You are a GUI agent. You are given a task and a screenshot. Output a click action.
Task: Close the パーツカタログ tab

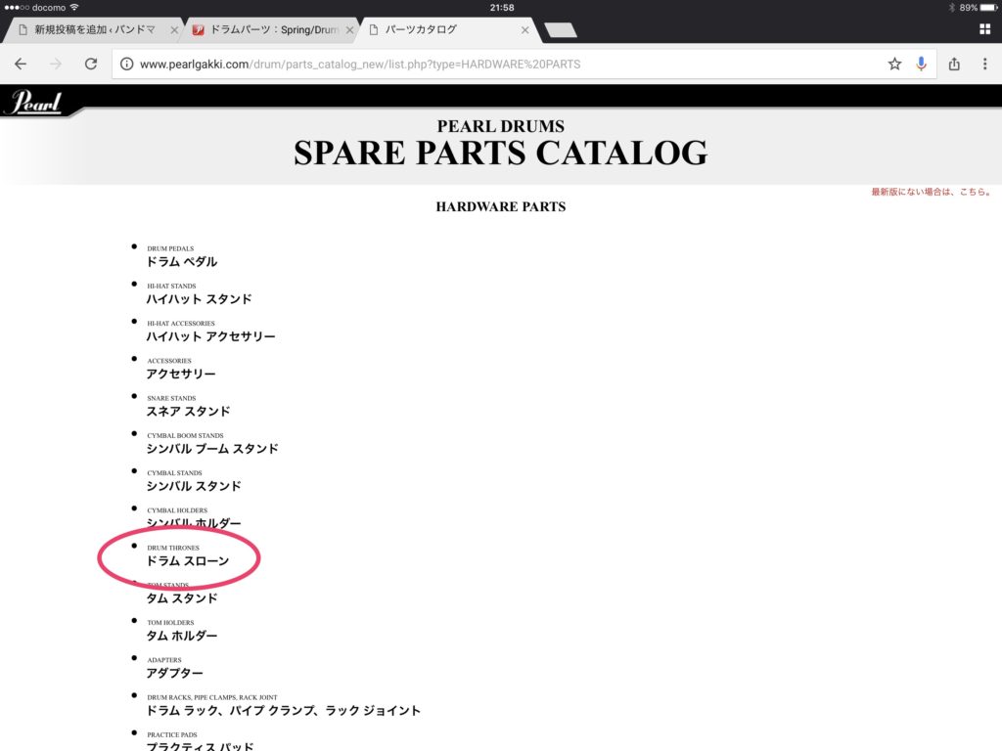(x=524, y=30)
